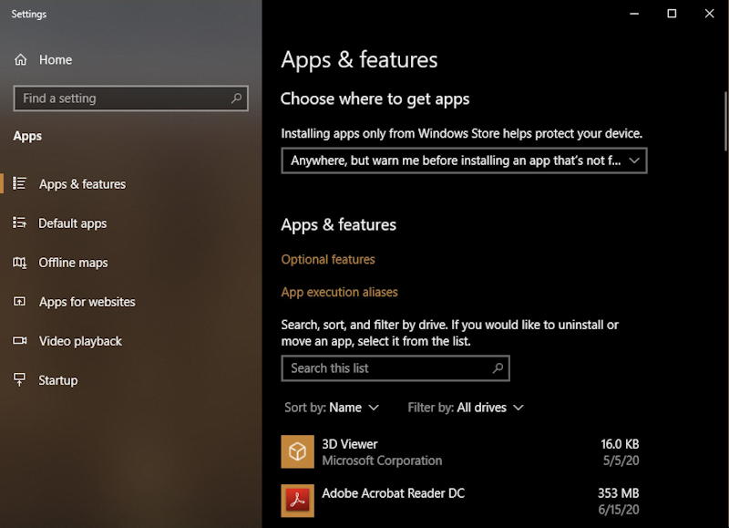Open the app install source dropdown
This screenshot has width=729, height=528.
[464, 160]
